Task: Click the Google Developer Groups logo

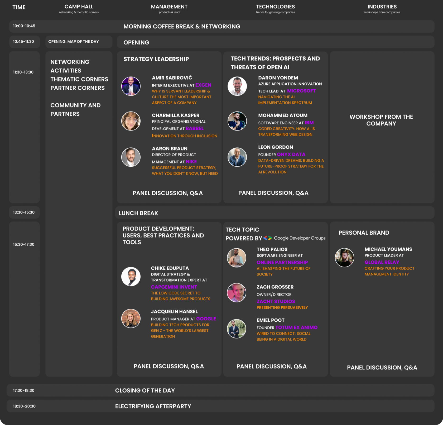Action: 294,238
